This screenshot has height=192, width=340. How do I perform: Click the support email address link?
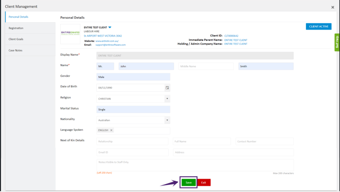coord(111,45)
